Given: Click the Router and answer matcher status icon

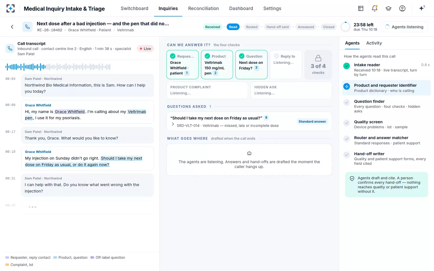Looking at the screenshot, I should coord(347,139).
